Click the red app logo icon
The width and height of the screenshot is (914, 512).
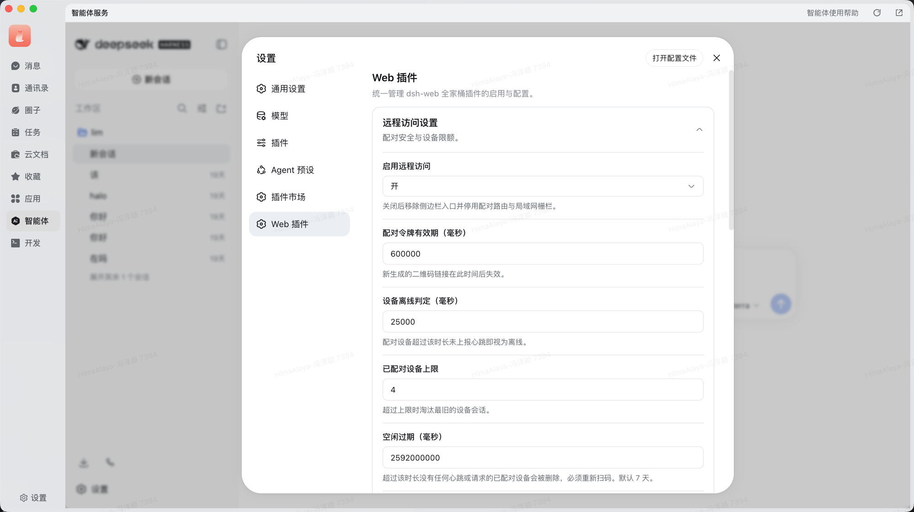click(20, 36)
